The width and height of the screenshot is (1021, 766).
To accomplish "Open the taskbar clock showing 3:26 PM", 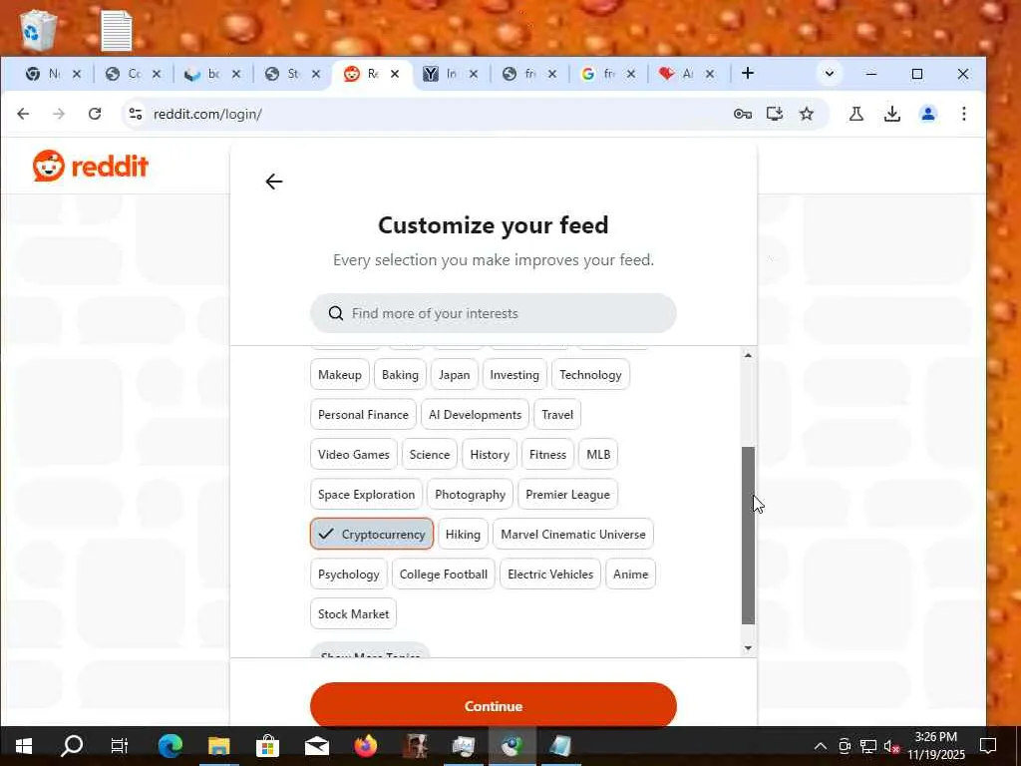I will pos(935,746).
